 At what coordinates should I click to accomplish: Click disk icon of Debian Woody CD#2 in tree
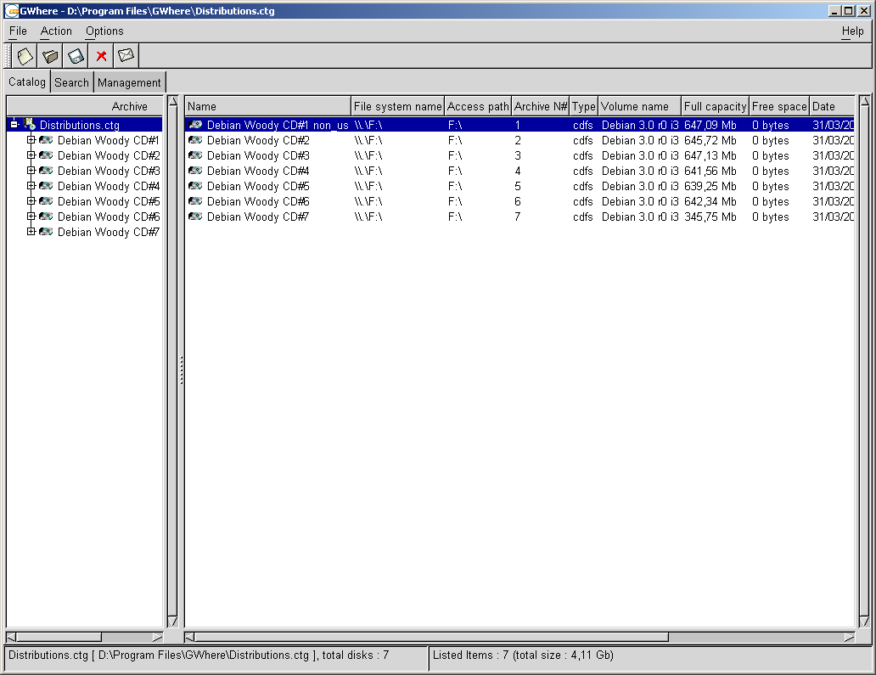coord(46,155)
